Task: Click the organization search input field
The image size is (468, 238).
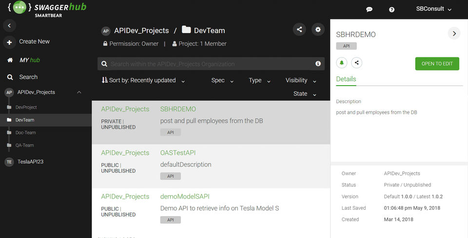Action: [x=210, y=64]
